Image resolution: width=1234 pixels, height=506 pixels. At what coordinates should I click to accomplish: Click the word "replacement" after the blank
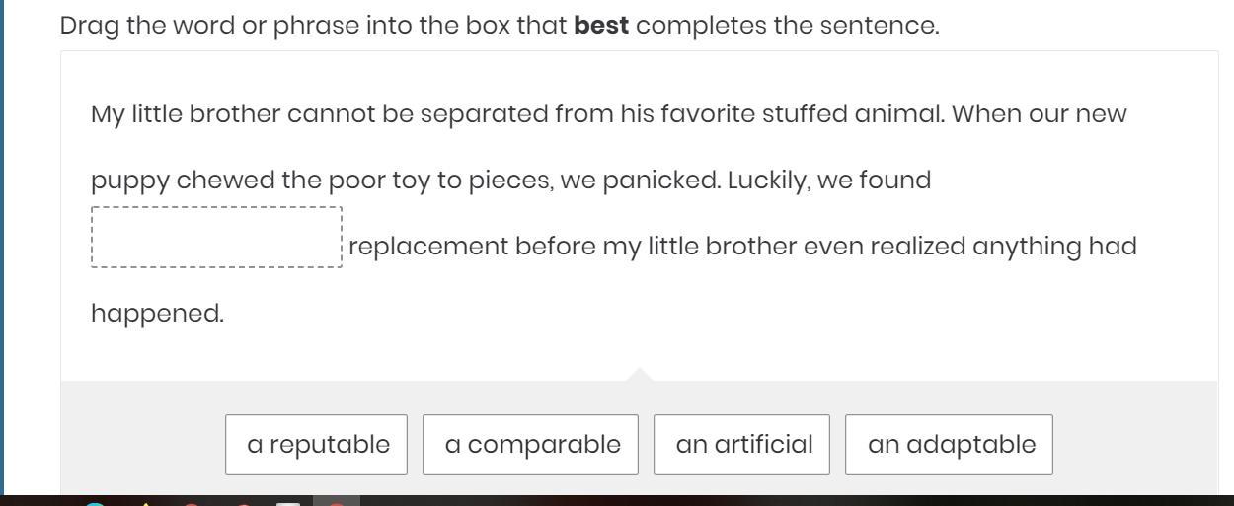[428, 247]
